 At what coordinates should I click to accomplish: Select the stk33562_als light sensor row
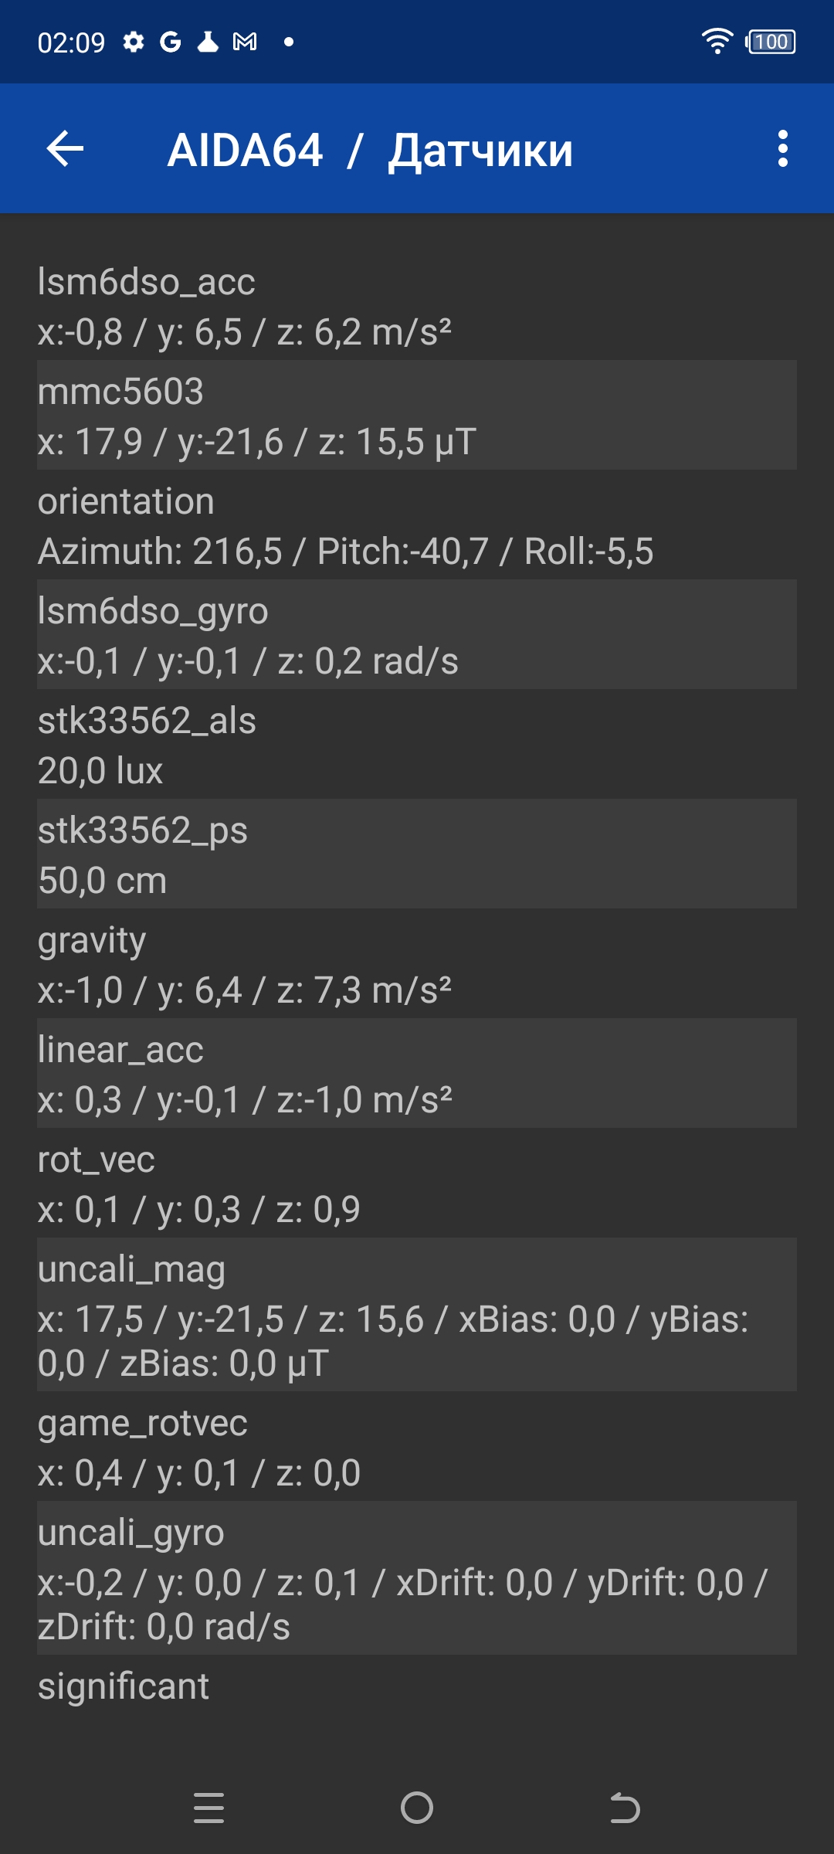click(x=417, y=745)
